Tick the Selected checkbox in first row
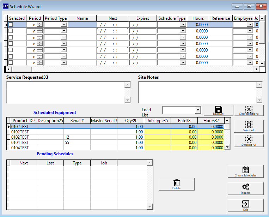 [x=11, y=25]
